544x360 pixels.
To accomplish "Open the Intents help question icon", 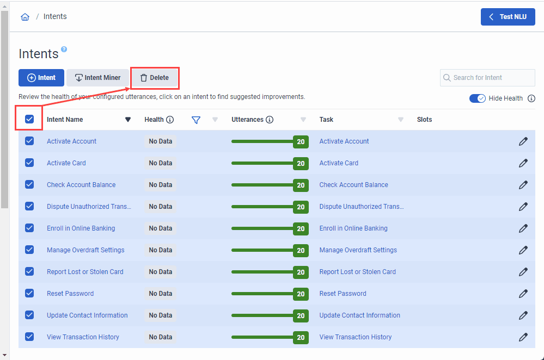I will (64, 49).
